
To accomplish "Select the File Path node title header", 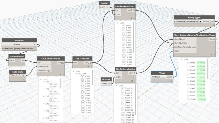I will pyautogui.click(x=19, y=41).
